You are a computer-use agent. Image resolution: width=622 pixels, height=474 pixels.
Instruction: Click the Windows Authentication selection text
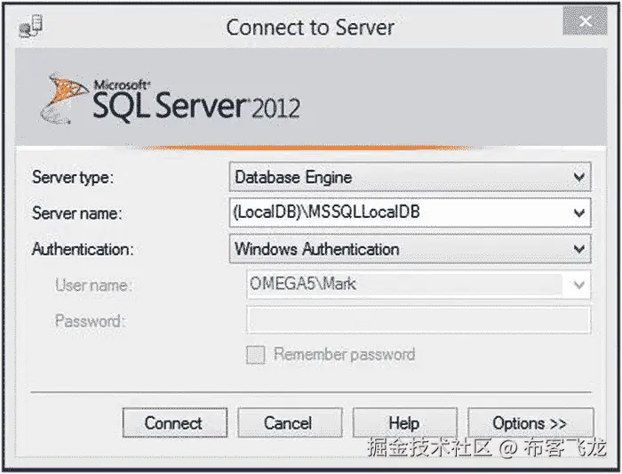(x=317, y=249)
